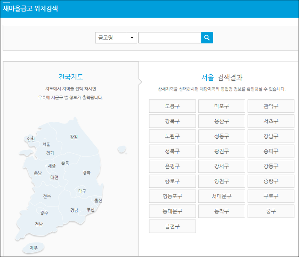
Task: Pick the 송파구 district
Action: [x=271, y=151]
